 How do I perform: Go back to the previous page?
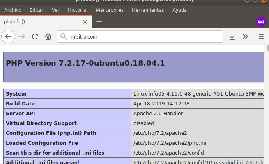pos(8,36)
